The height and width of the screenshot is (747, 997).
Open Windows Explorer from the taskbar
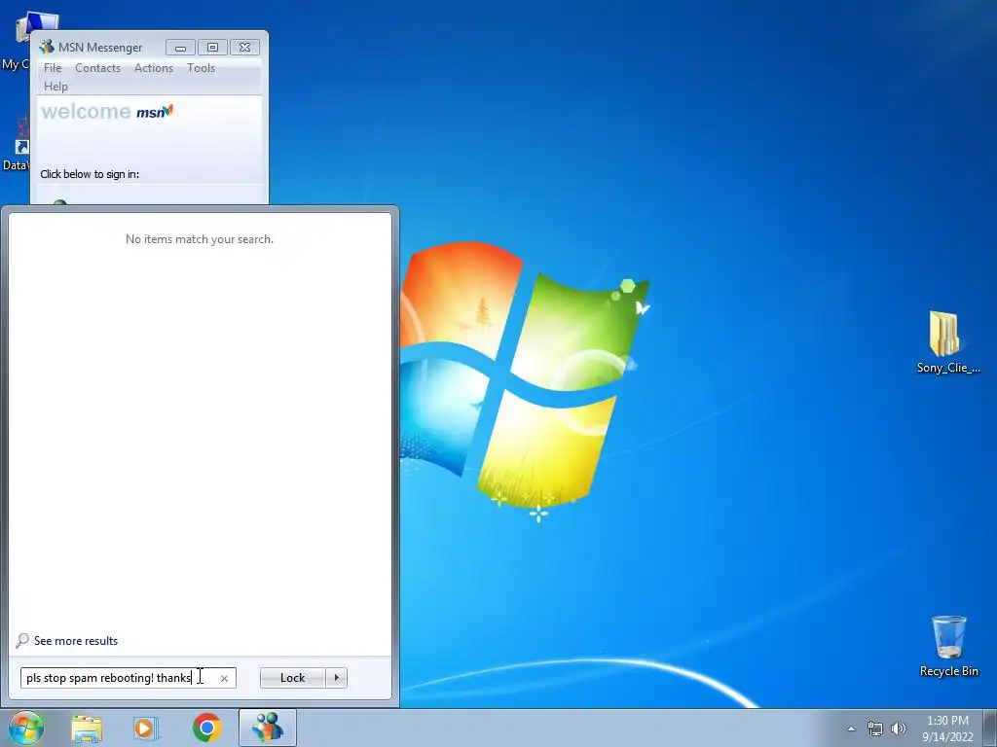coord(87,728)
